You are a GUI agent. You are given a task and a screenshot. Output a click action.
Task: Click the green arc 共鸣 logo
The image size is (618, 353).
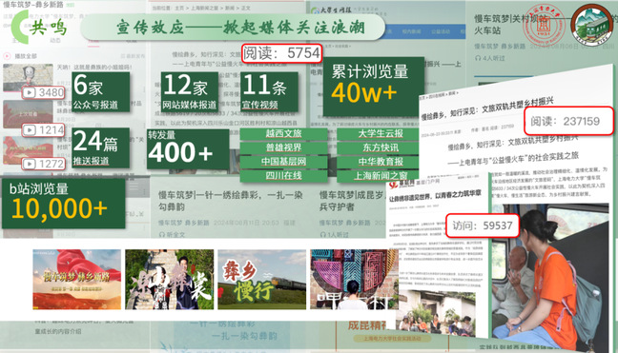tap(38, 27)
